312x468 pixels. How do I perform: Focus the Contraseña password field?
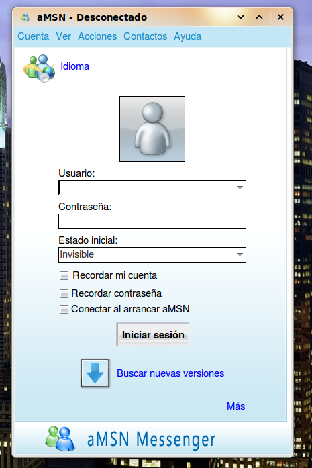click(x=152, y=221)
